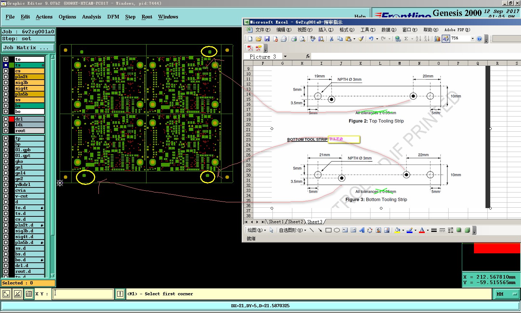Toggle the checkbox for layer cs
Screen dimensions: 521x313
[x=6, y=71]
